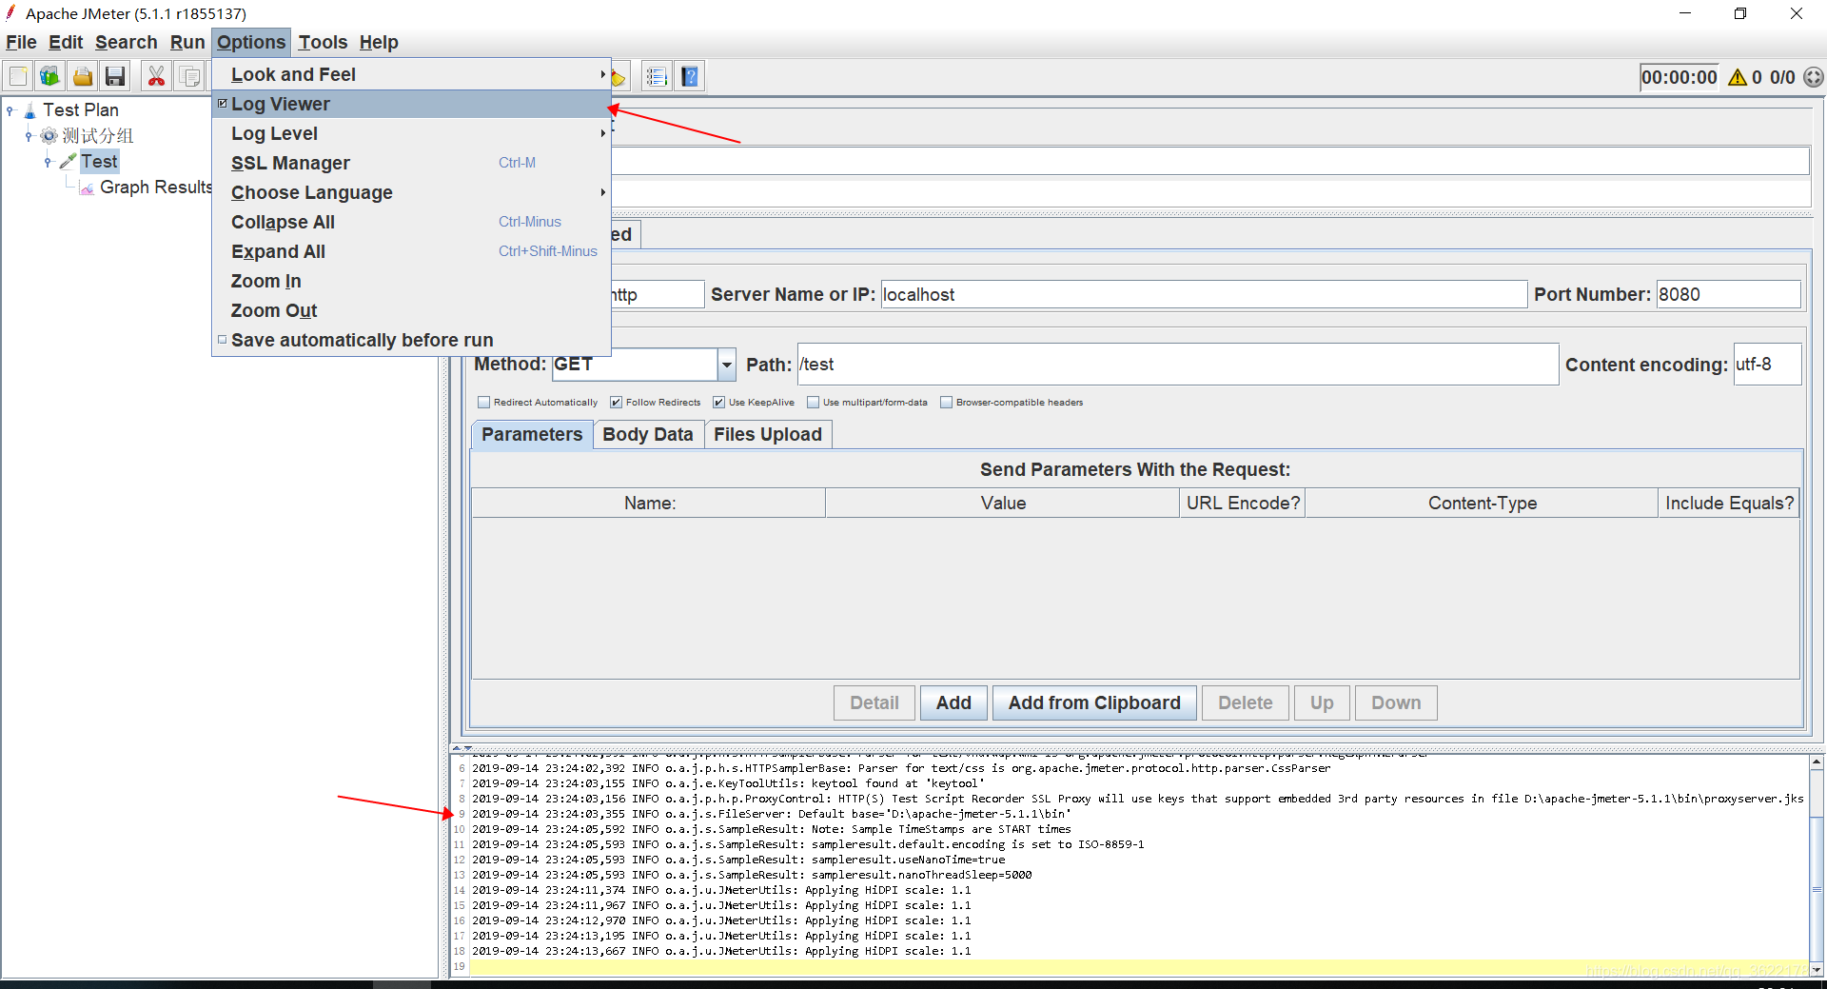Screen dimensions: 1827x989
Task: Click log line 9 about FileServer default base
Action: pos(771,814)
